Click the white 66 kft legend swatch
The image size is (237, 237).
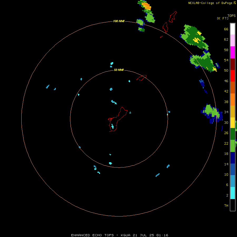pos(233,29)
